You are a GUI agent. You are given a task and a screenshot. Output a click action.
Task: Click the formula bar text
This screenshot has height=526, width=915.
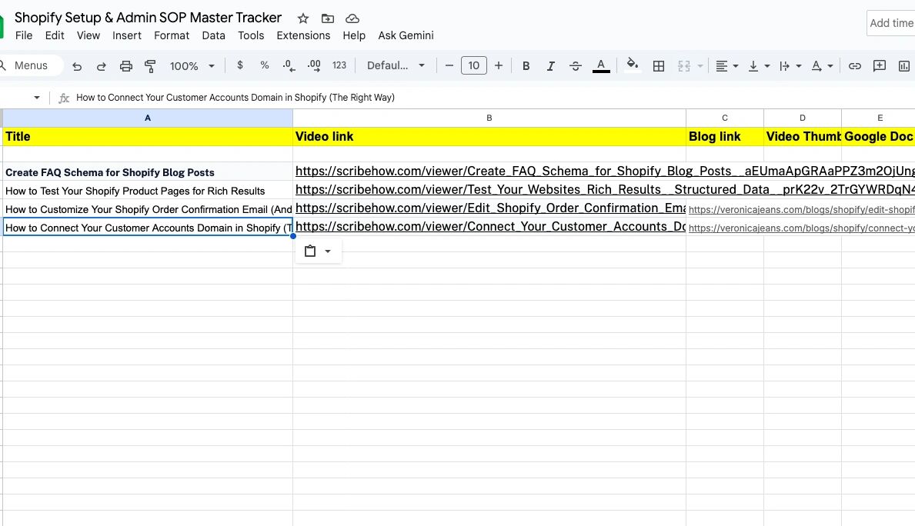235,98
